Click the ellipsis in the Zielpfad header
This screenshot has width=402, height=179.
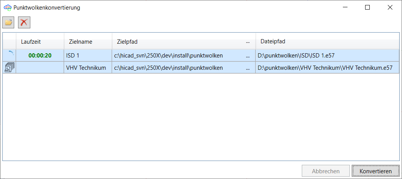click(x=248, y=41)
